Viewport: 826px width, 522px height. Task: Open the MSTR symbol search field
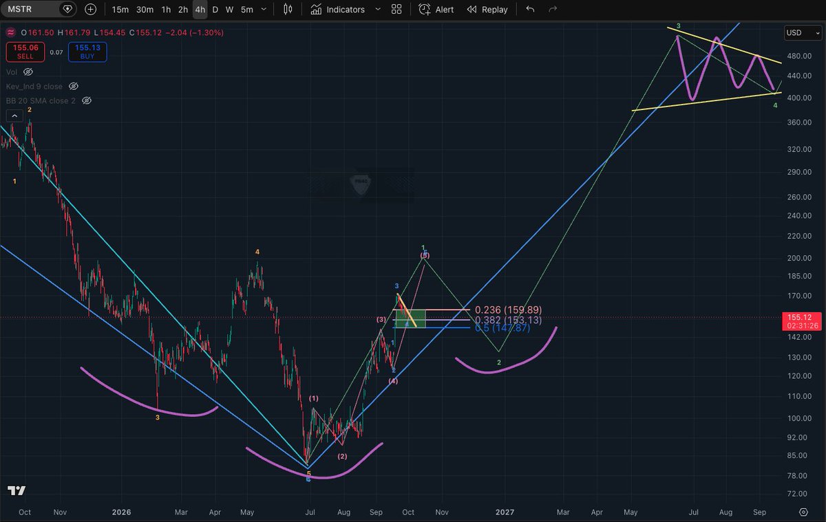click(x=32, y=10)
